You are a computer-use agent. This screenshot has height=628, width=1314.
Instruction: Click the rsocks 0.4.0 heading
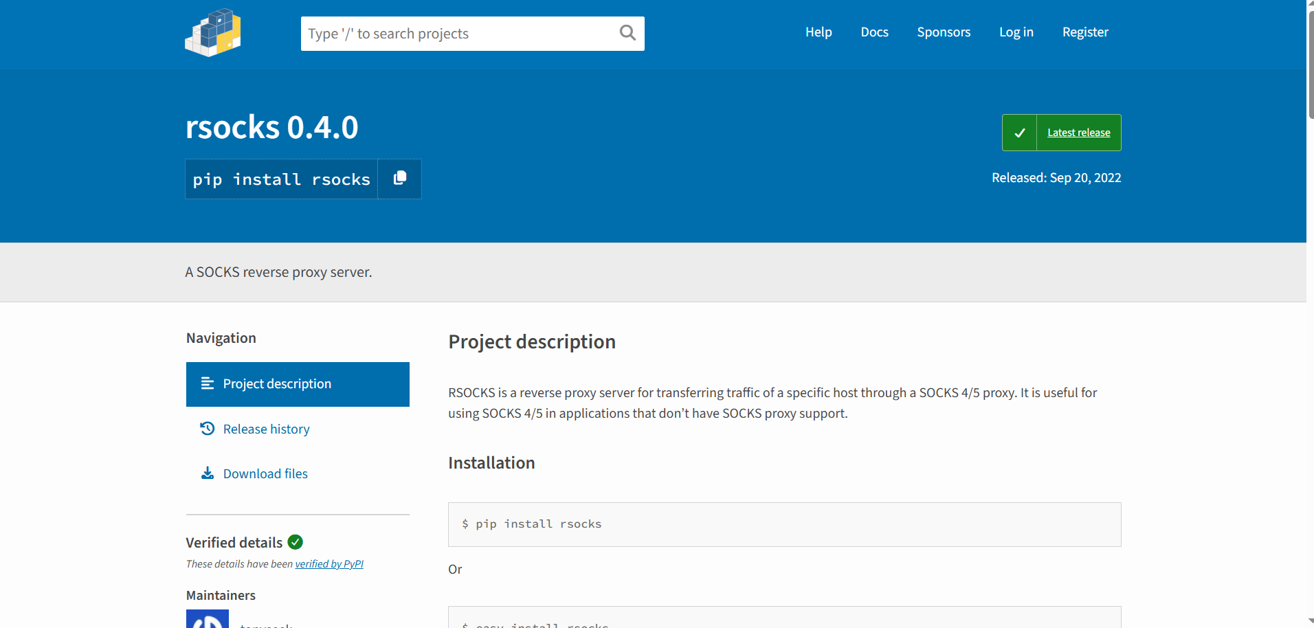(272, 127)
